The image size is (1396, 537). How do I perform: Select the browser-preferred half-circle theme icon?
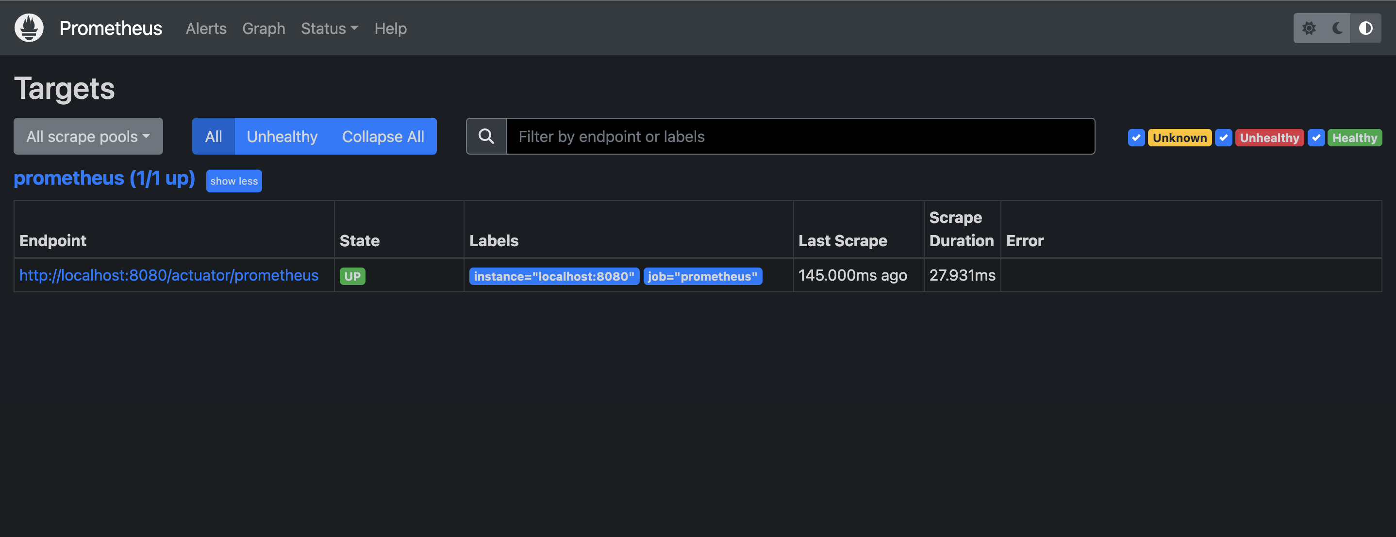[x=1365, y=28]
